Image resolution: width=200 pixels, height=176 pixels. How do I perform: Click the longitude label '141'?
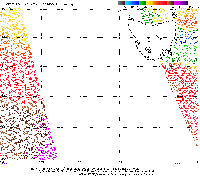[80, 162]
